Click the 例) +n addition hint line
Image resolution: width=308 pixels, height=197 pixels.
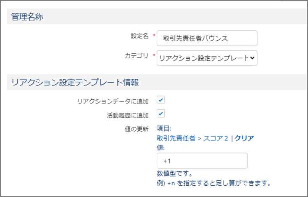(x=214, y=183)
